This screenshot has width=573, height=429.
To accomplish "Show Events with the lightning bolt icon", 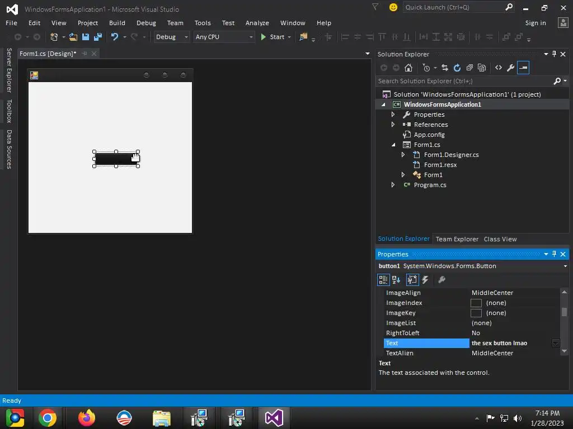I will pyautogui.click(x=425, y=280).
